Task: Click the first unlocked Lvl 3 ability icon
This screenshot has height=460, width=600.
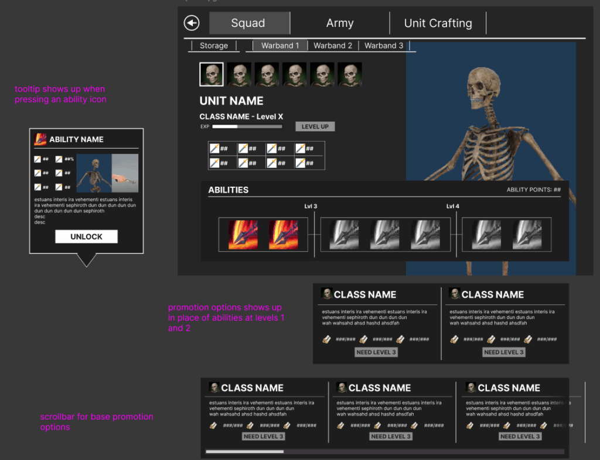Action: [x=243, y=235]
